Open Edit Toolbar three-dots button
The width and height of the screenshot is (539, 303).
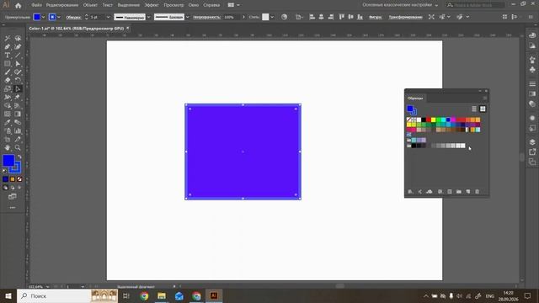click(13, 208)
